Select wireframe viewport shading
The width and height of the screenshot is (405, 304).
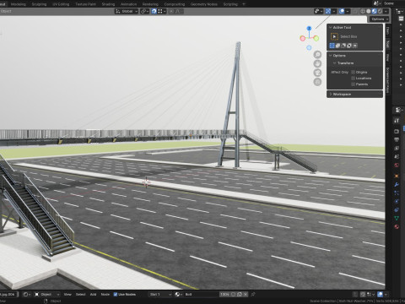tap(363, 11)
